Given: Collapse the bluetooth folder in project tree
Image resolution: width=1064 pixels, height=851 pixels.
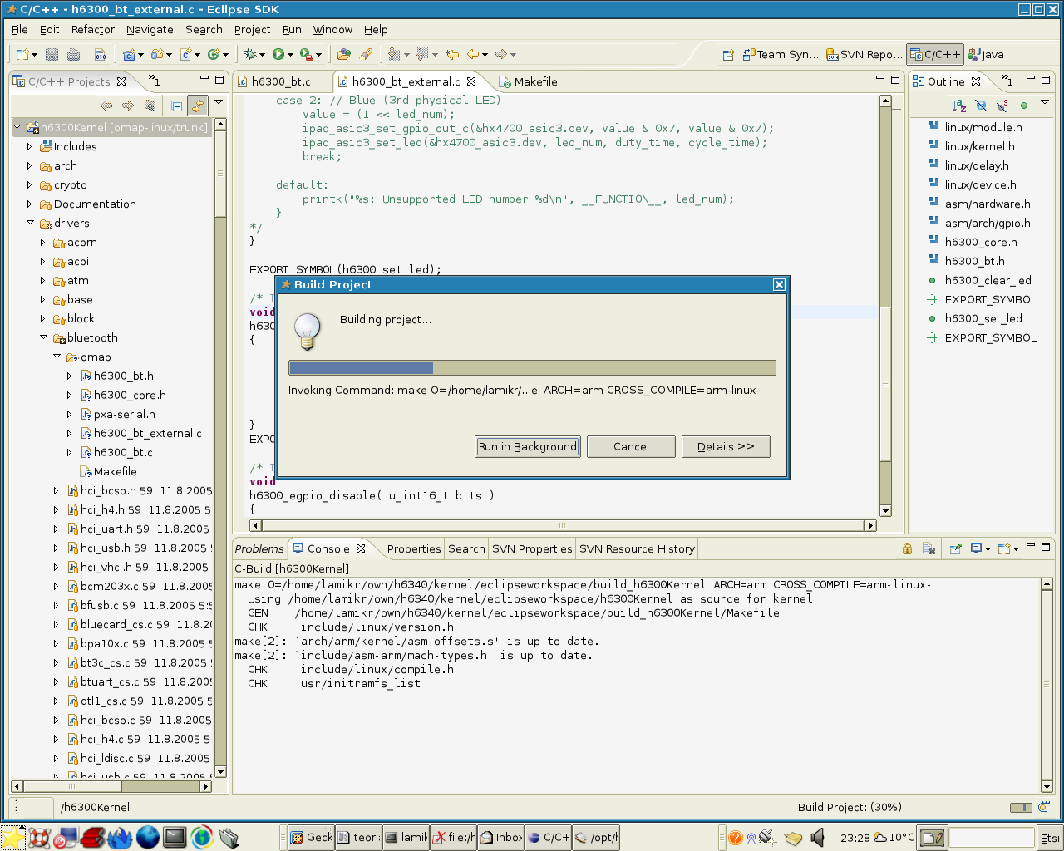Looking at the screenshot, I should coord(43,337).
